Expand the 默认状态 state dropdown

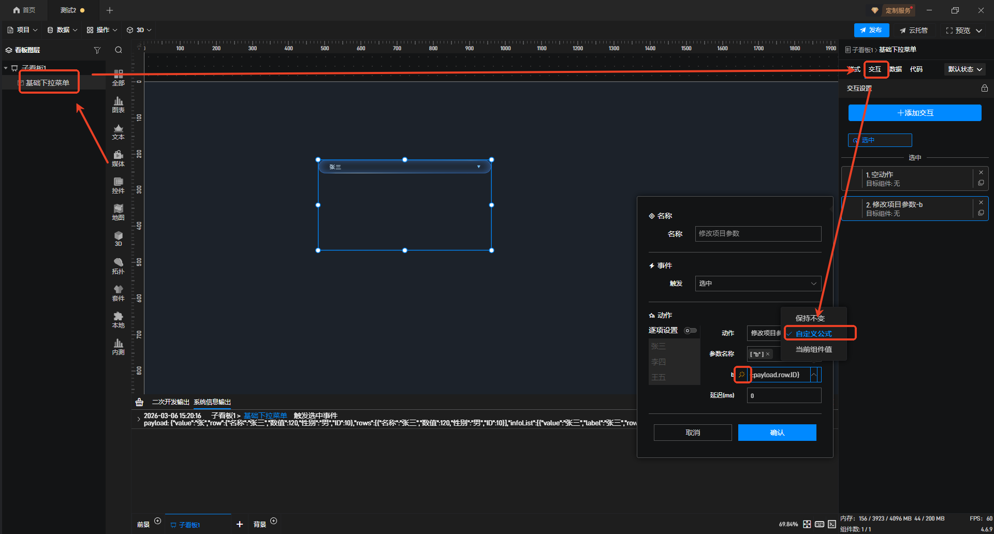point(964,69)
